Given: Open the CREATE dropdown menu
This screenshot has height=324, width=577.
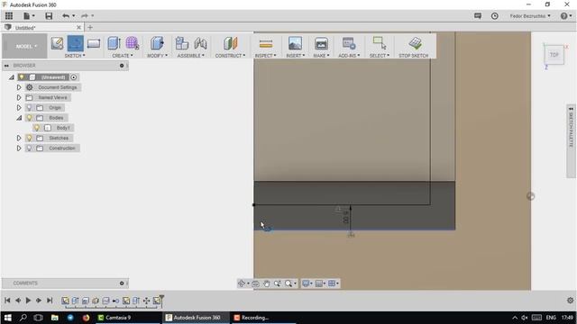Looking at the screenshot, I should click(123, 56).
